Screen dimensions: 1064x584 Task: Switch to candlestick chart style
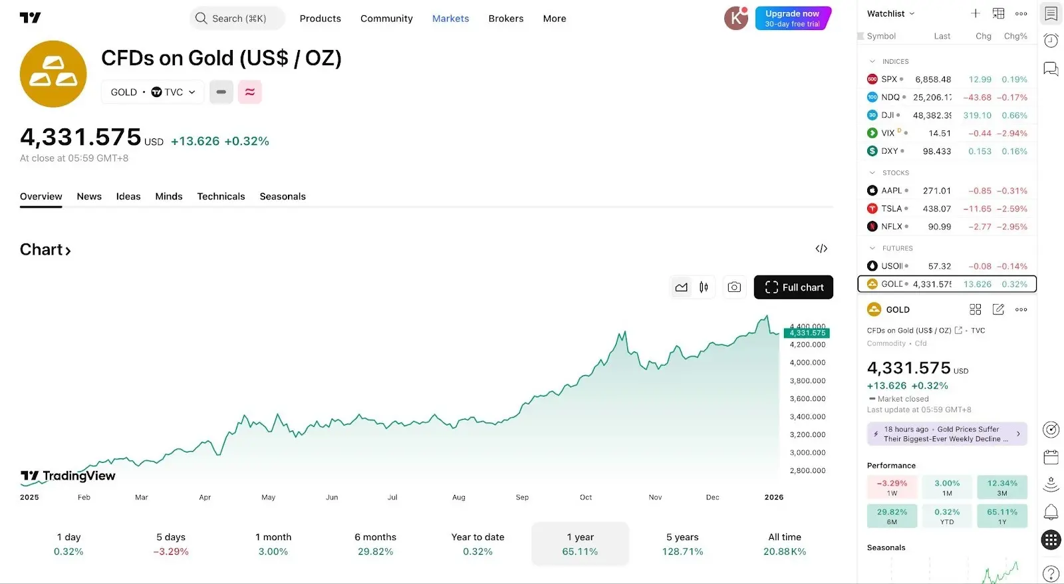pos(704,287)
